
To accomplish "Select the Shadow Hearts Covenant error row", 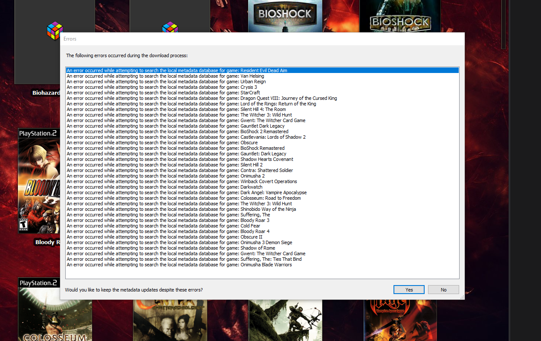I will [x=262, y=159].
